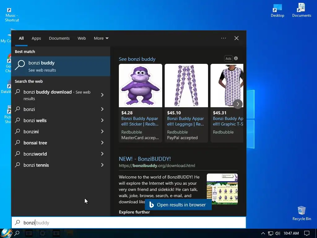Click the globe Start button on taskbar

click(7, 233)
